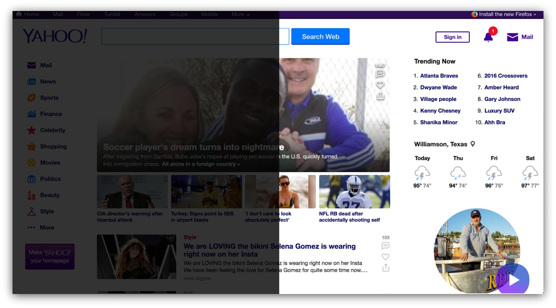The width and height of the screenshot is (556, 308).
Task: Click the location pin next to Williamson, Texas
Action: (473, 144)
